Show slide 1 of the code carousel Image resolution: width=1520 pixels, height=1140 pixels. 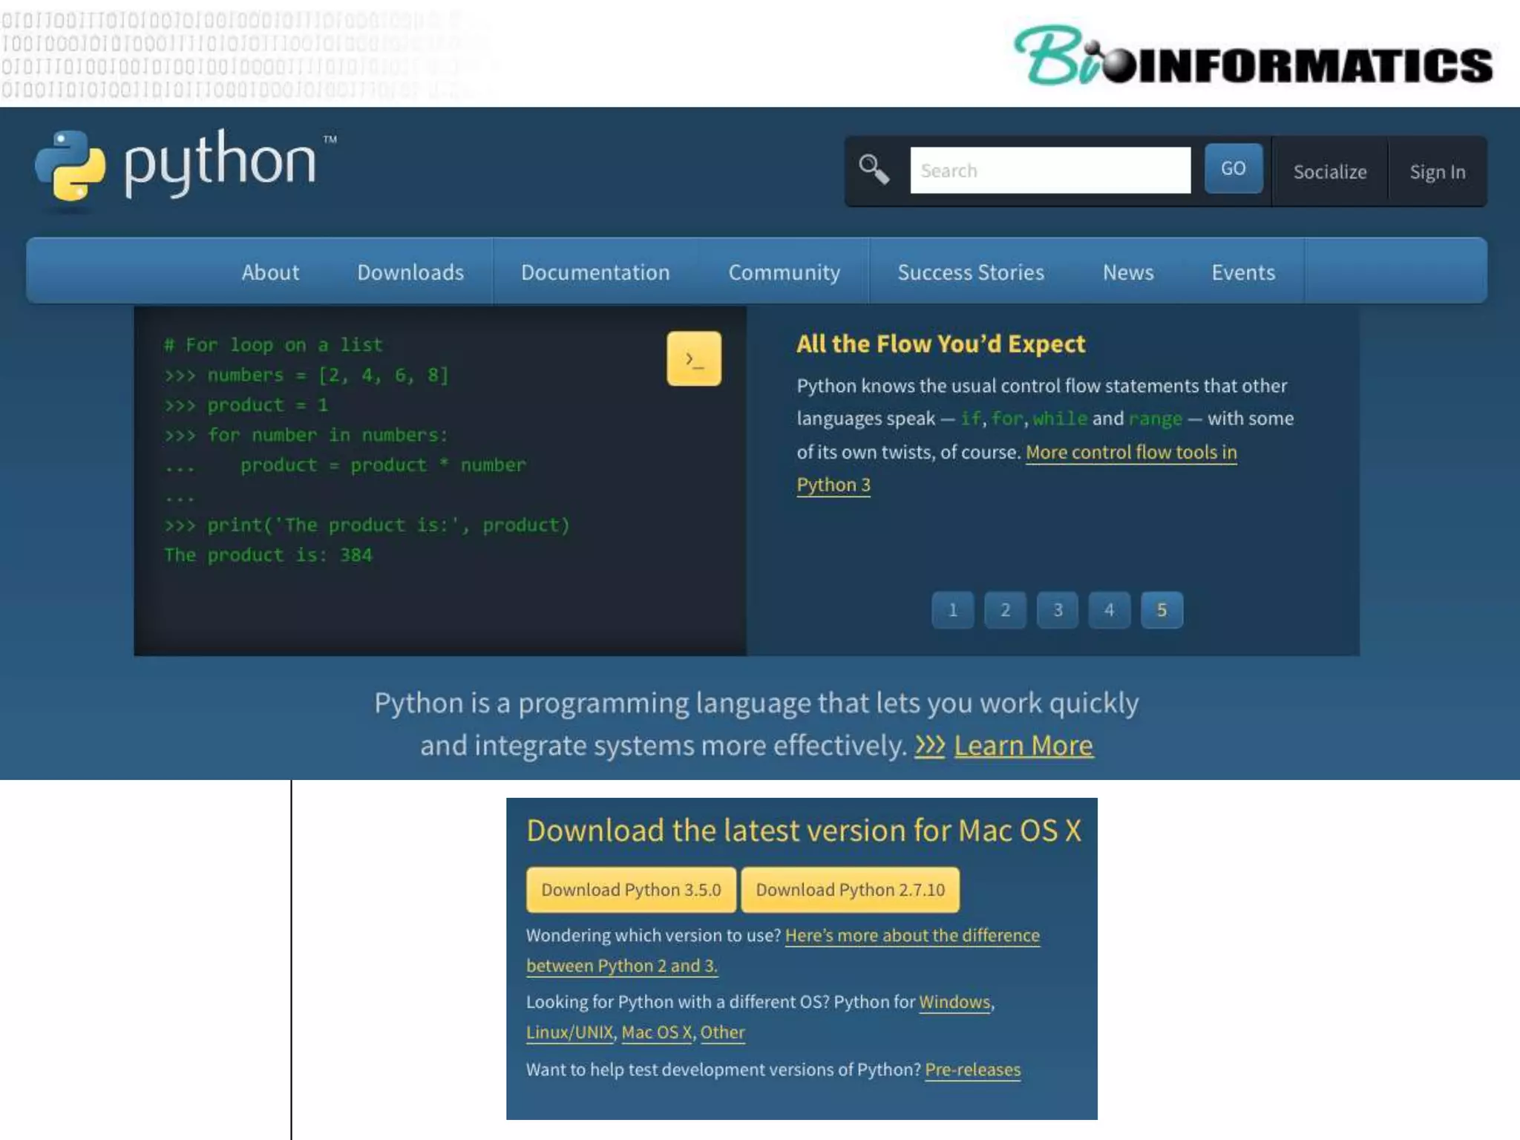coord(953,610)
